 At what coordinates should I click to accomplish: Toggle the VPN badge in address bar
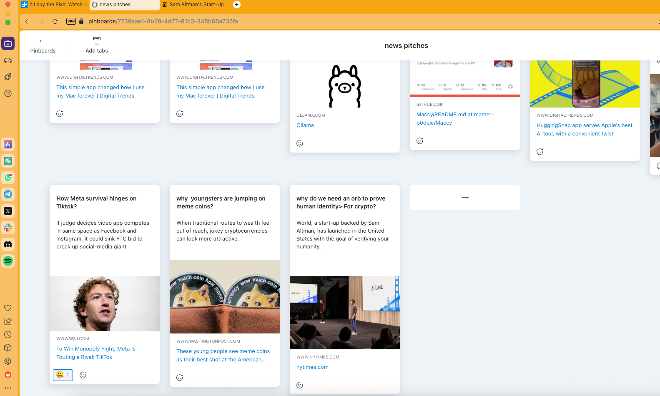click(x=71, y=21)
